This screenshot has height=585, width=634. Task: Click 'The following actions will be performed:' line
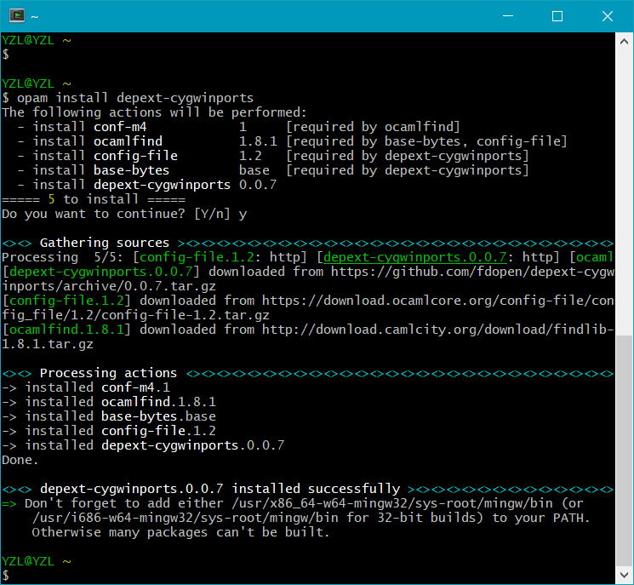click(154, 112)
